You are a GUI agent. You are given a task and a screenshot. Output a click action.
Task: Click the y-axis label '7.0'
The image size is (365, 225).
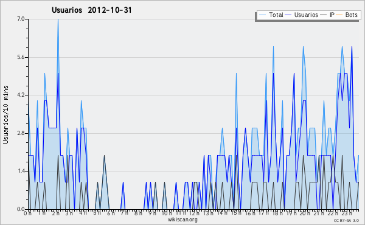[x=21, y=19]
